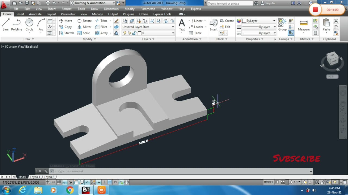Switch to the Layout1 tab
Image resolution: width=348 pixels, height=195 pixels.
[35, 177]
